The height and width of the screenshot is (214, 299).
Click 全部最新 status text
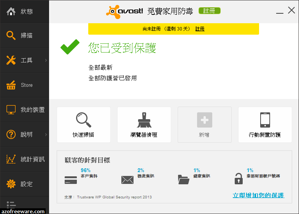[x=100, y=67]
